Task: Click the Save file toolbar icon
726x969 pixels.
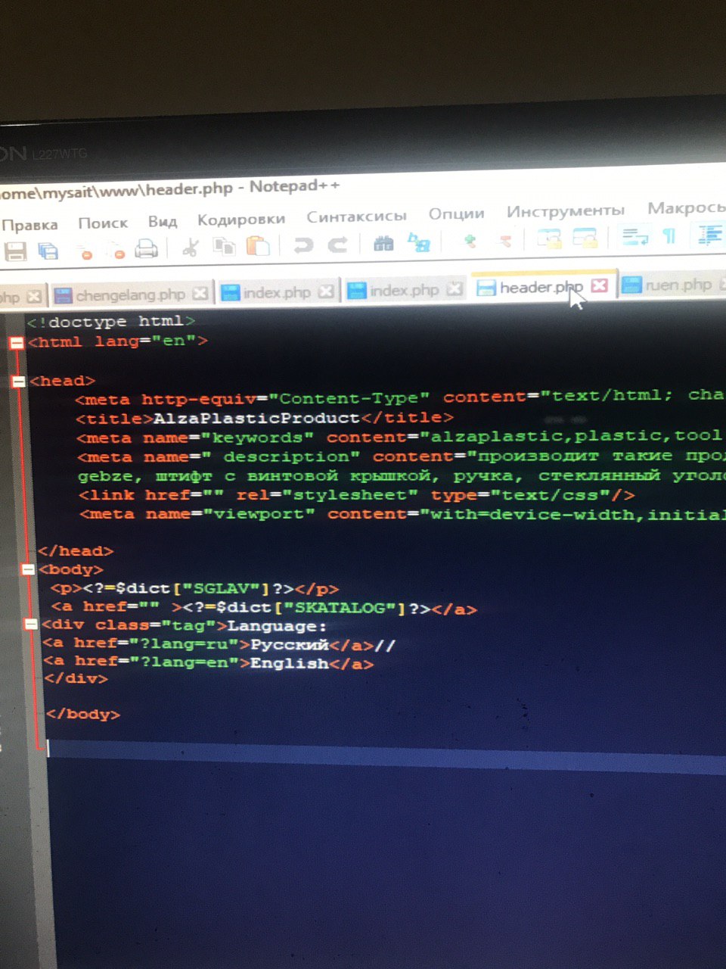Action: pyautogui.click(x=15, y=252)
